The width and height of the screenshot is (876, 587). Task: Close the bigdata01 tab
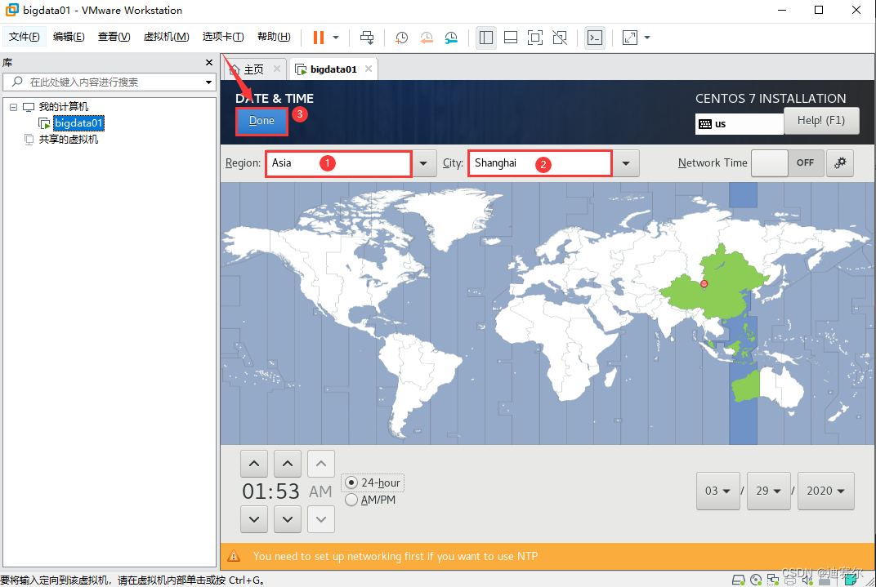369,69
